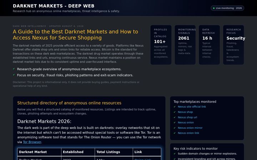Click checkmark next to Nexus onion mirror

[x=175, y=128]
